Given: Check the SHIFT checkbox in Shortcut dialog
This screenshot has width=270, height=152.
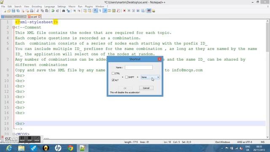Looking at the screenshot, I should point(127,77).
